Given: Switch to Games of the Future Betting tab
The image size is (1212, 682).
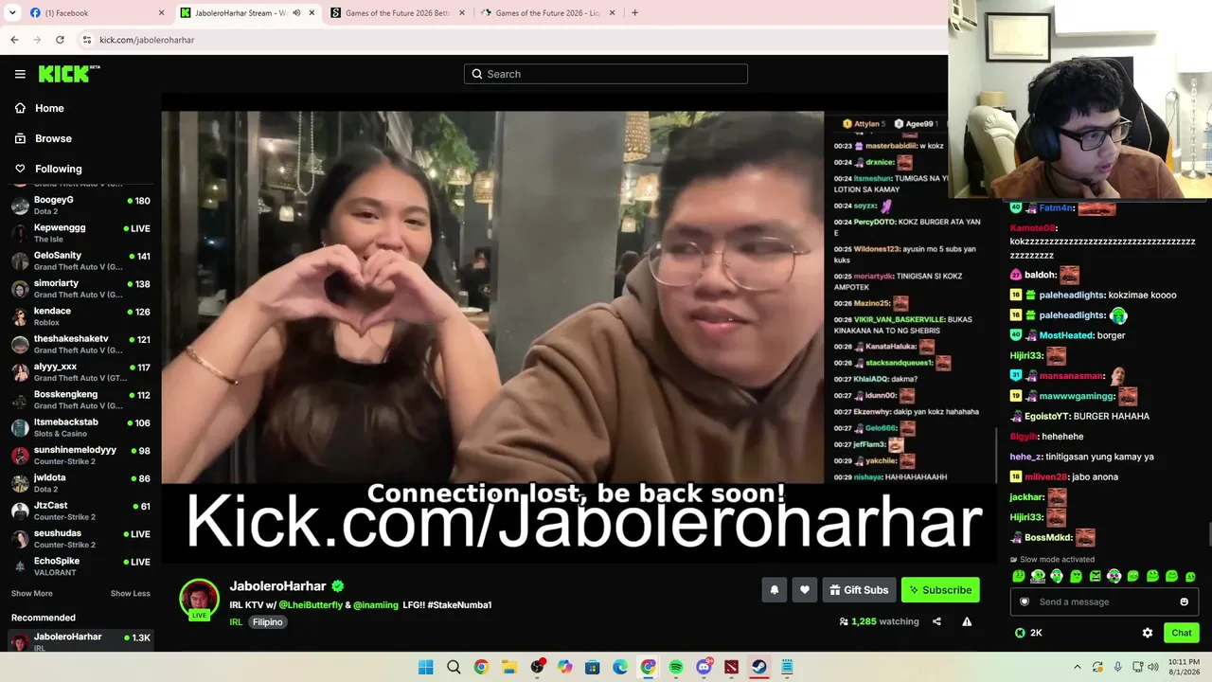Looking at the screenshot, I should [x=398, y=13].
